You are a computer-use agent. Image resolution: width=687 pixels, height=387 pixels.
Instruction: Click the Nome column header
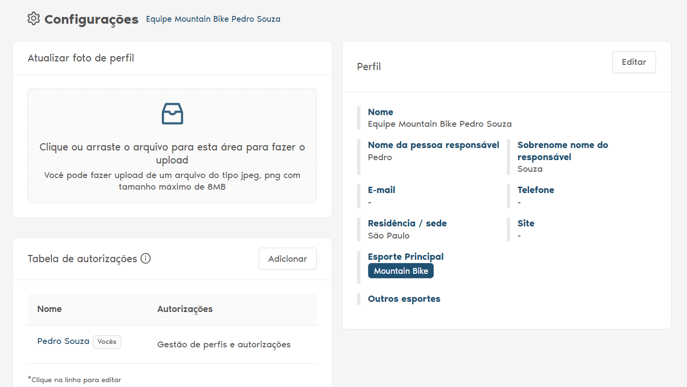click(x=49, y=309)
